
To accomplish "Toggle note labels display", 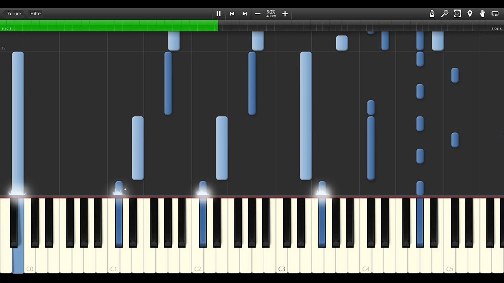I will (x=457, y=13).
